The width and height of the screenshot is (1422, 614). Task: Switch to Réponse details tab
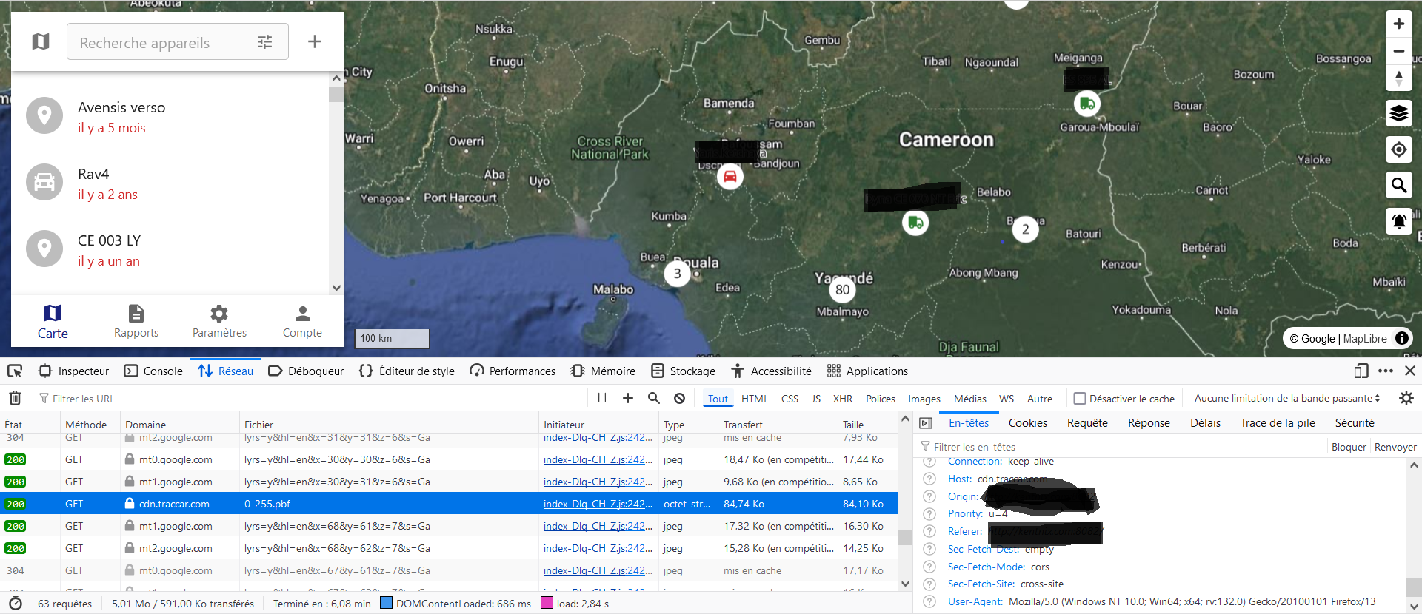(x=1149, y=423)
